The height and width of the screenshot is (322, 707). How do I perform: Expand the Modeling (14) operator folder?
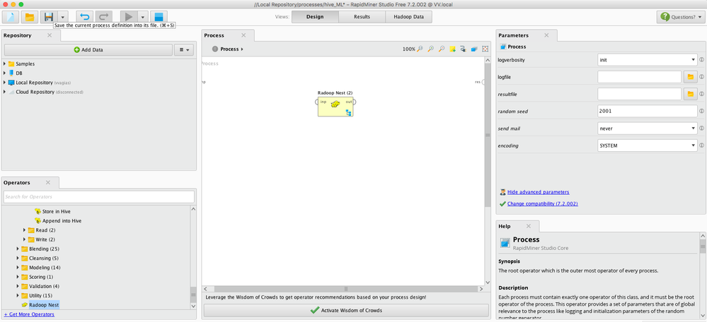click(18, 268)
